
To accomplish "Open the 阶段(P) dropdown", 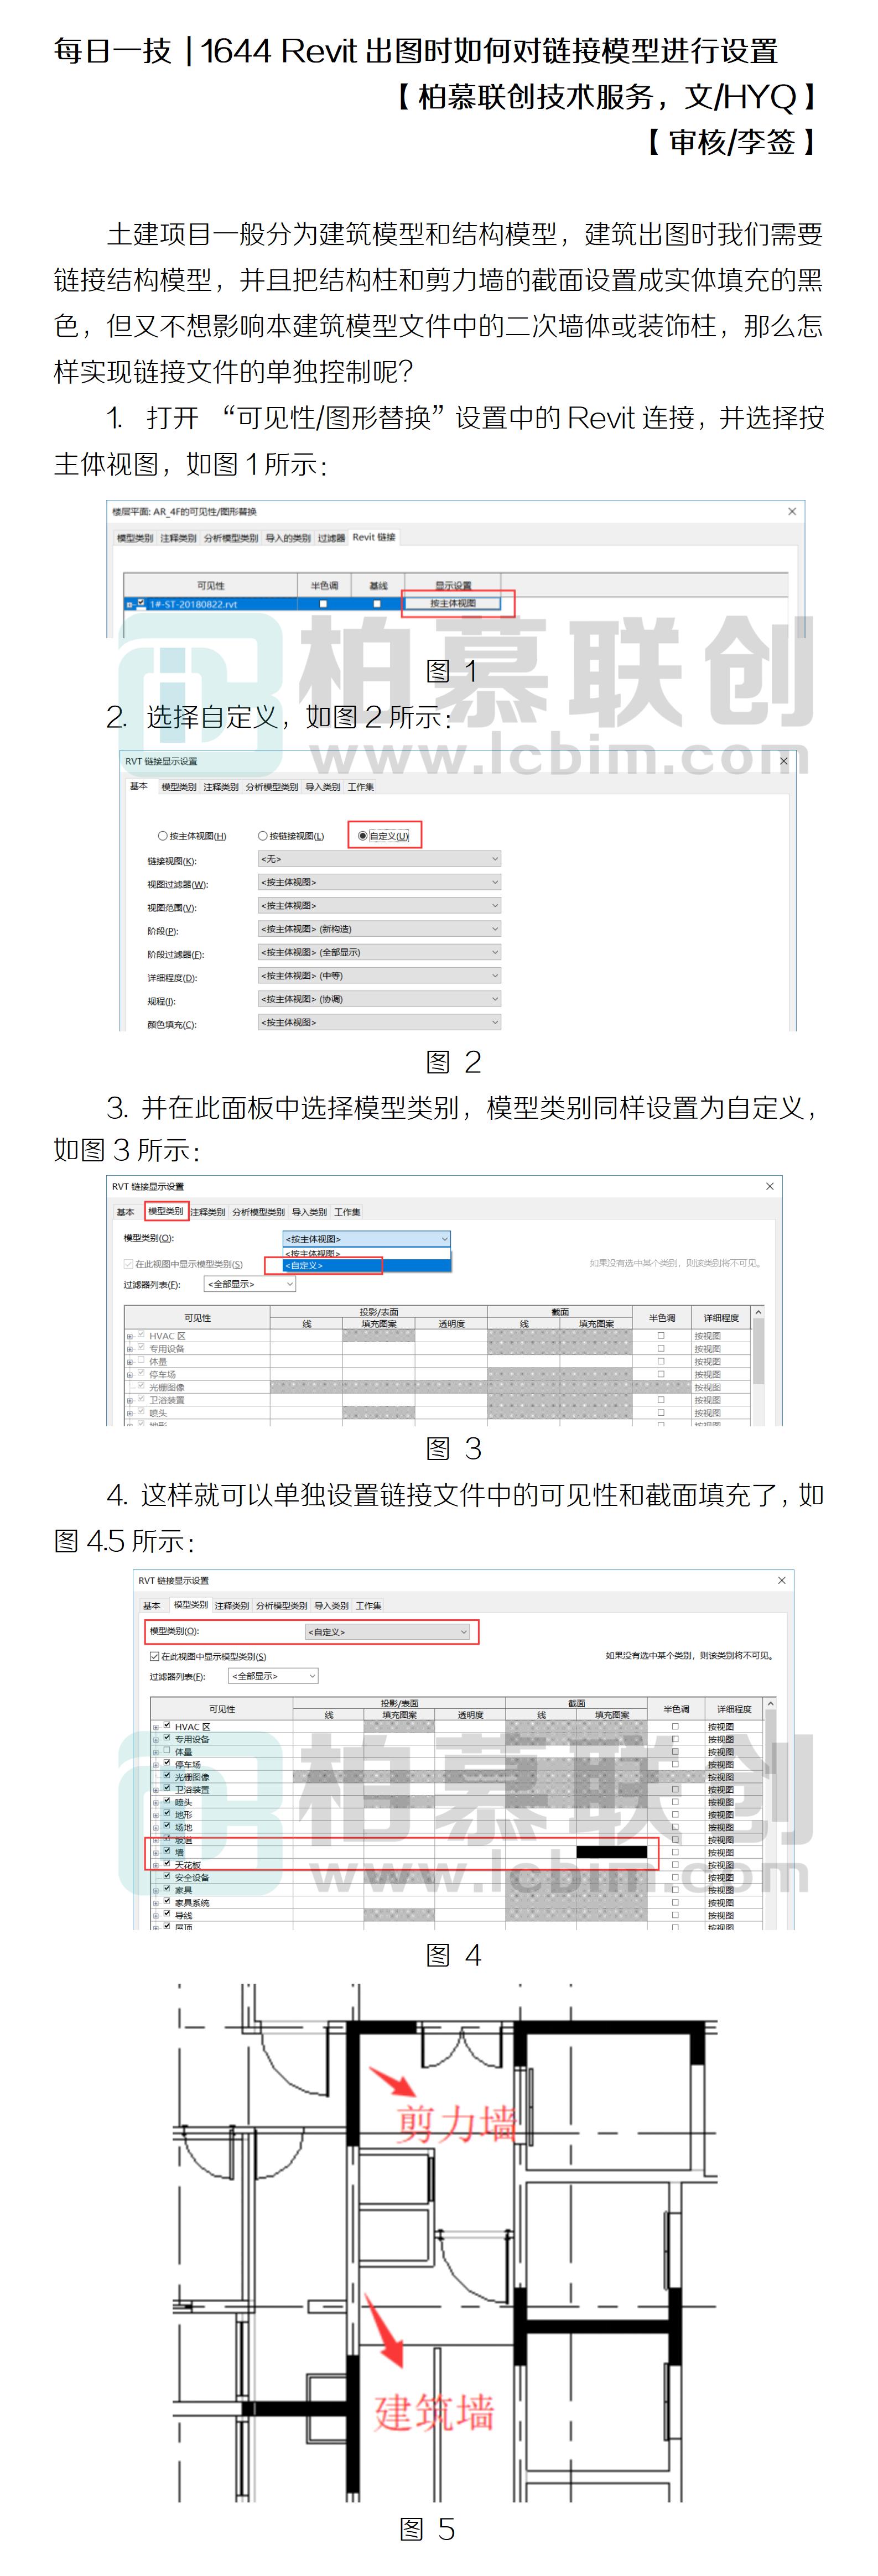I will [x=379, y=929].
